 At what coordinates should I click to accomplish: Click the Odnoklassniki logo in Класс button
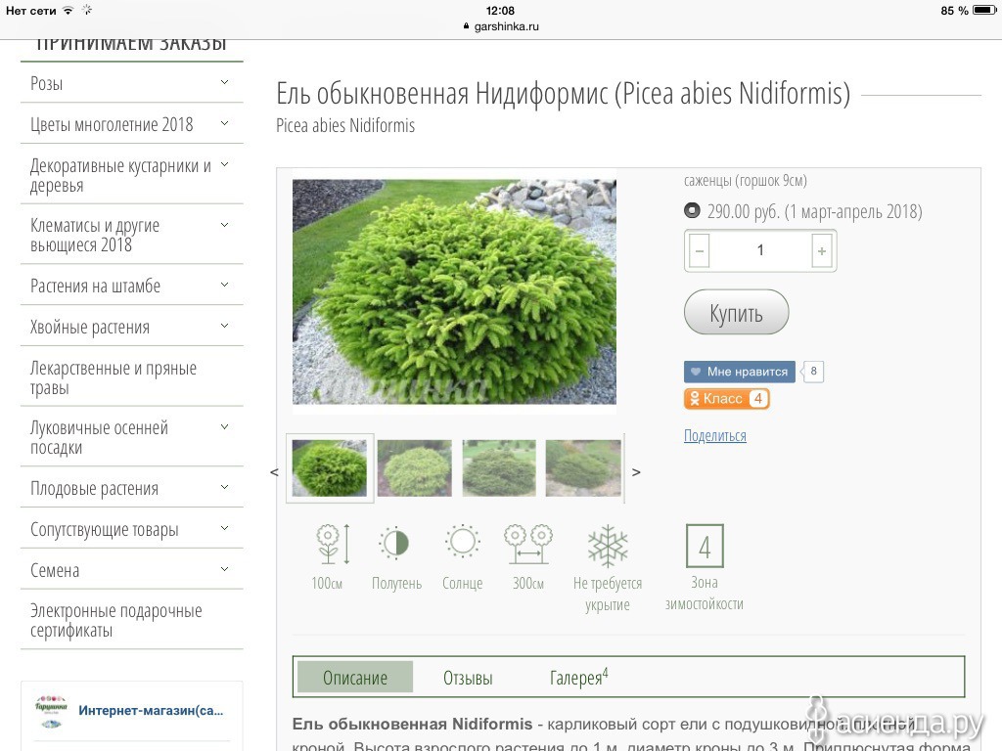695,399
